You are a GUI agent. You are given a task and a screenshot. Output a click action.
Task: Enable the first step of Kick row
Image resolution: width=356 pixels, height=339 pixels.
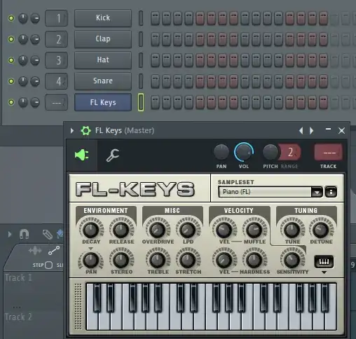point(155,18)
